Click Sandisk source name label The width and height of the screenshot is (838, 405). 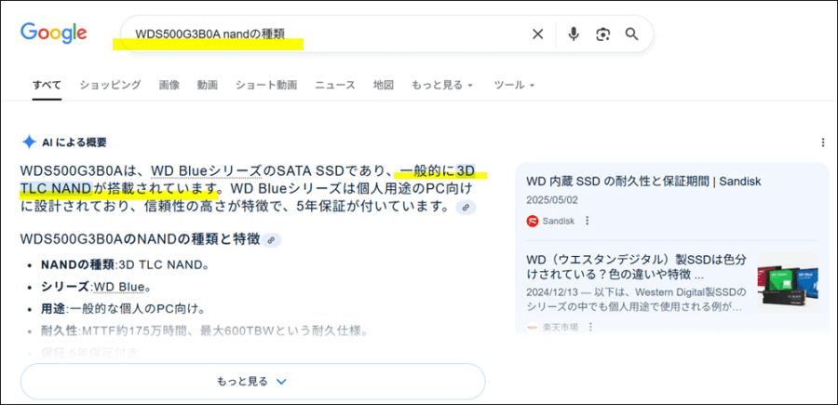click(x=558, y=221)
